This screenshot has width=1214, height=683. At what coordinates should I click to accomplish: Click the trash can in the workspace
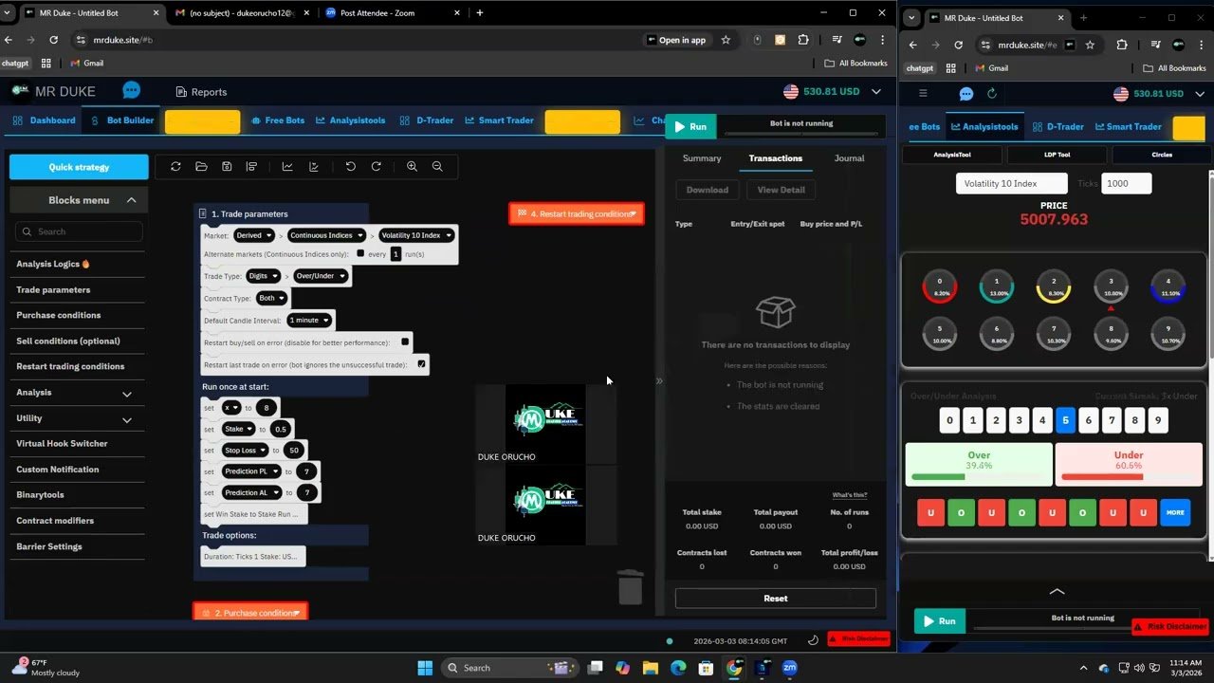click(631, 586)
